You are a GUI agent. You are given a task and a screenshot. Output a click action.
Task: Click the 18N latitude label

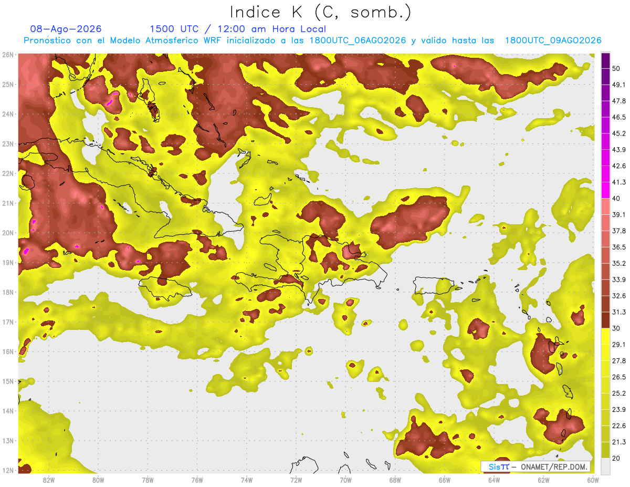pos(7,292)
